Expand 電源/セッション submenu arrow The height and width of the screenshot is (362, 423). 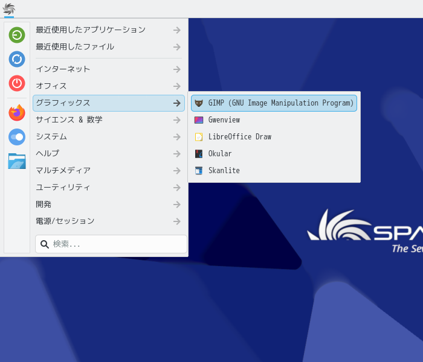177,221
